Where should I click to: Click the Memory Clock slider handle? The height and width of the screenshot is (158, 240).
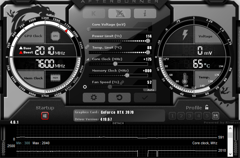[x=127, y=75]
